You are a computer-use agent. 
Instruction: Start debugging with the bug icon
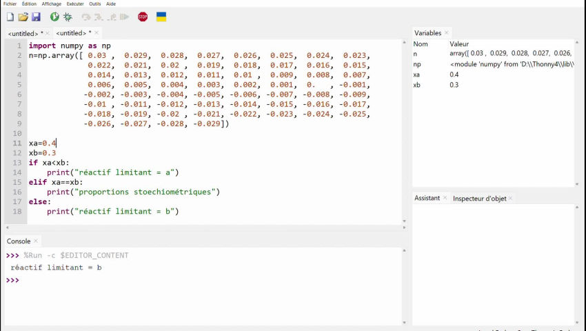[x=68, y=17]
